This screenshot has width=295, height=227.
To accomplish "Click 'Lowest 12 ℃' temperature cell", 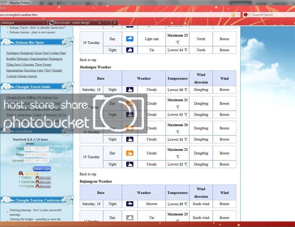I will 177,164.
